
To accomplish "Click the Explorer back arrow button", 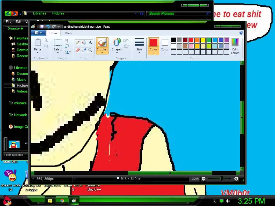I will 8,13.
